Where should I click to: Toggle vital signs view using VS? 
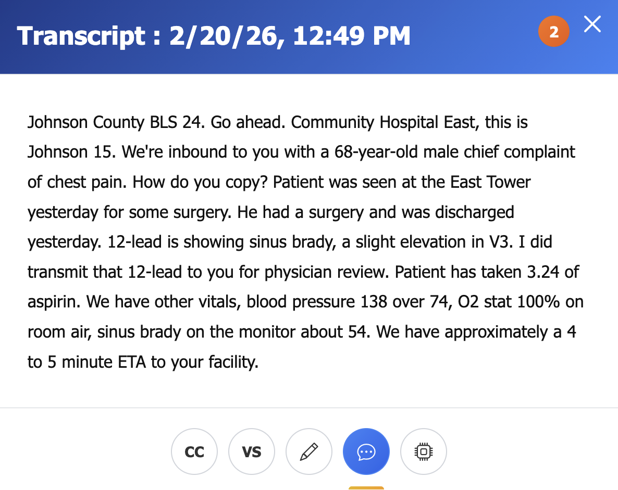coord(251,452)
